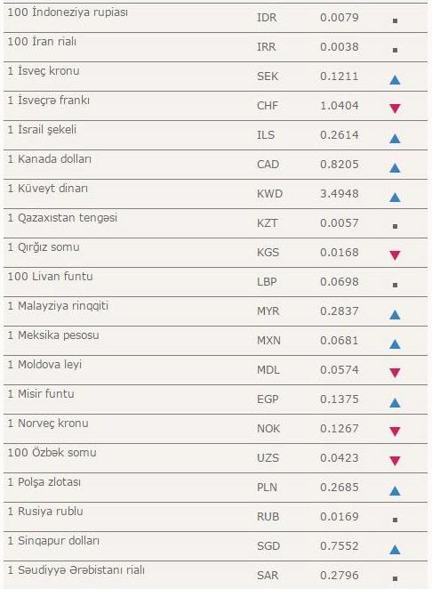432x589 pixels.
Task: Select the İsveçrə frankı currency name
Action: tap(48, 101)
